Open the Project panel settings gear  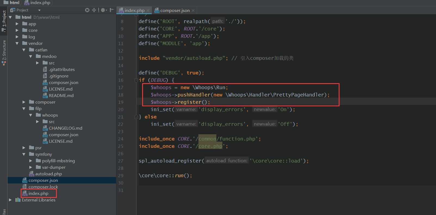(103, 10)
